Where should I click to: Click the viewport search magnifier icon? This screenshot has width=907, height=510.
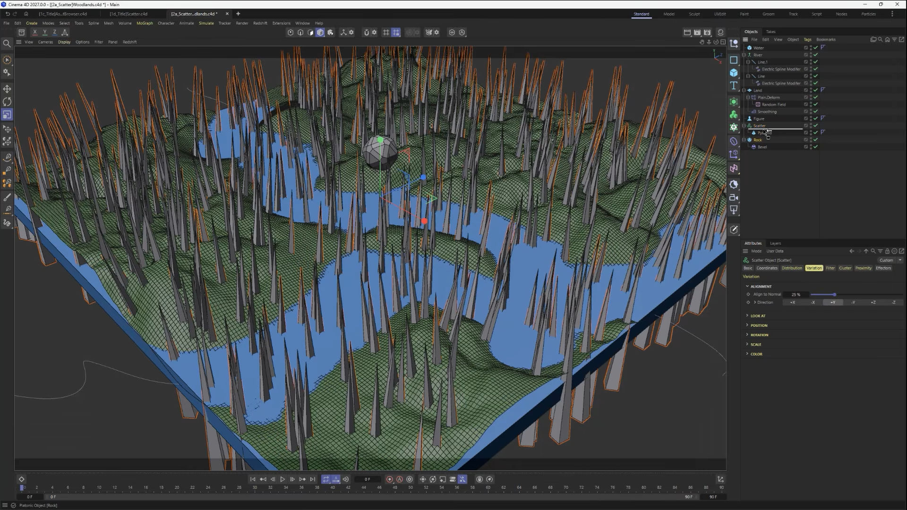click(7, 43)
